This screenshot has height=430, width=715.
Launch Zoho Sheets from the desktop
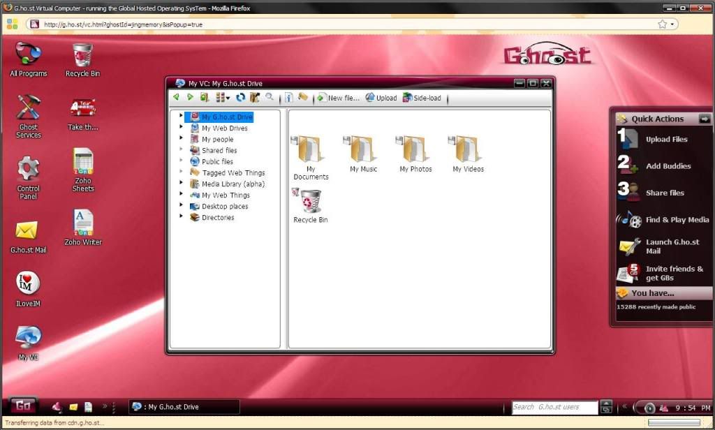click(x=83, y=170)
